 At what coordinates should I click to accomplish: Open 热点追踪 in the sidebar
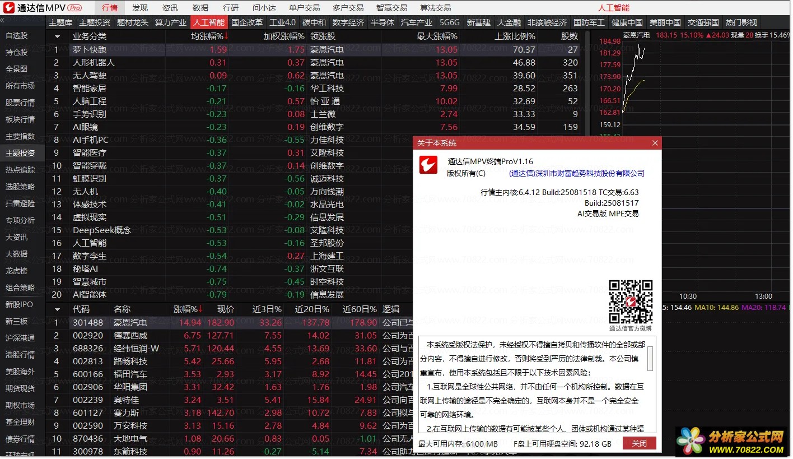point(21,170)
